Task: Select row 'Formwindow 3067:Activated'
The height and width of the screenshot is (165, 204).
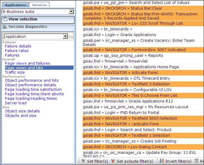Action: click(143, 50)
